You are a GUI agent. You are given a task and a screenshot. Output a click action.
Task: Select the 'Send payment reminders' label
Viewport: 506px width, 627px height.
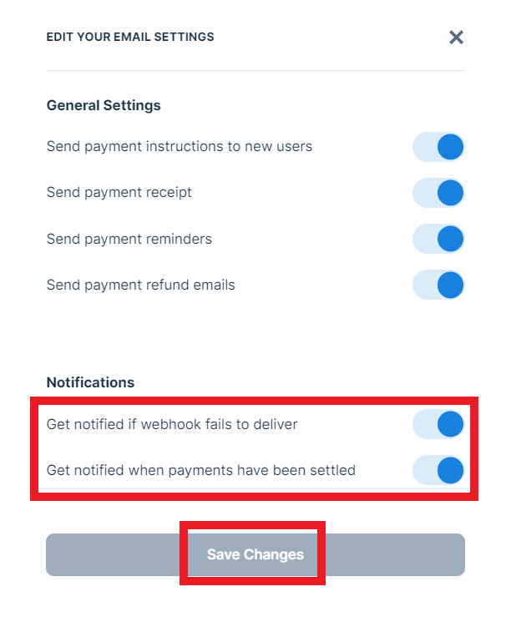(x=129, y=239)
